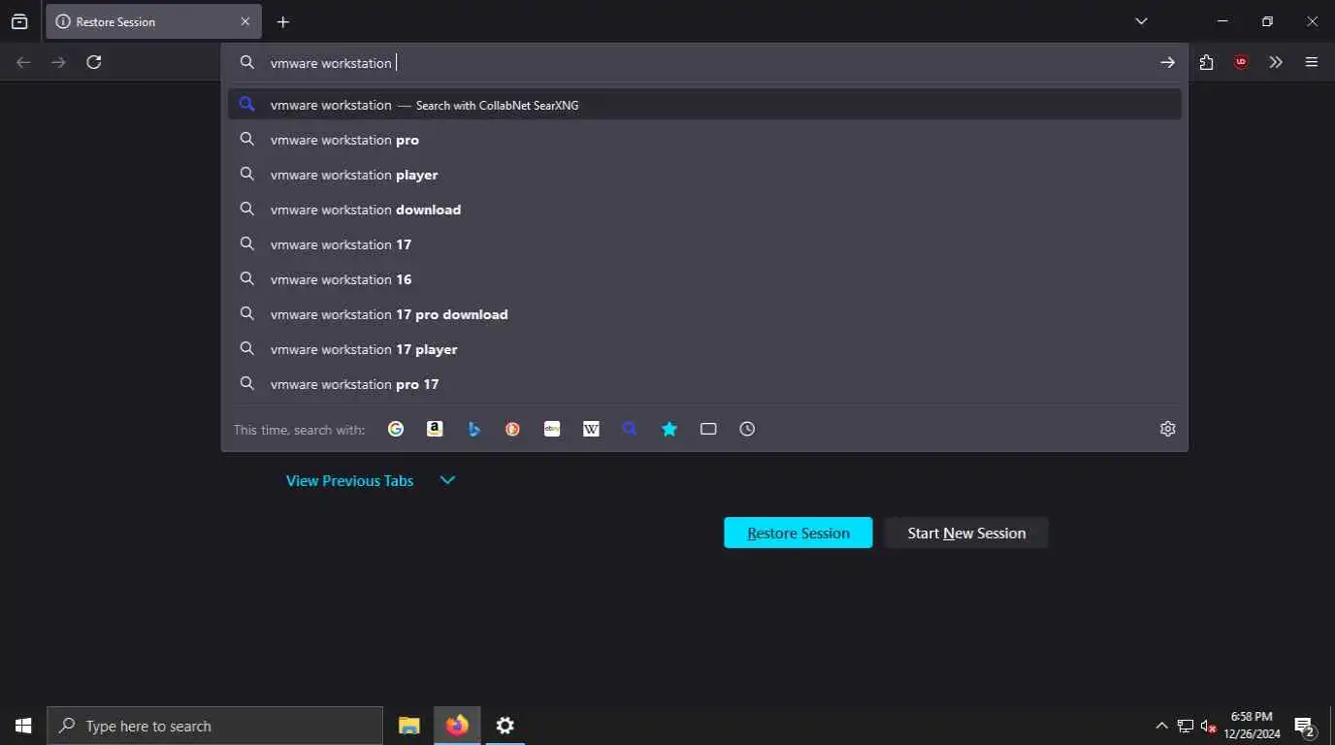Reload the current page
1335x745 pixels.
pos(94,62)
